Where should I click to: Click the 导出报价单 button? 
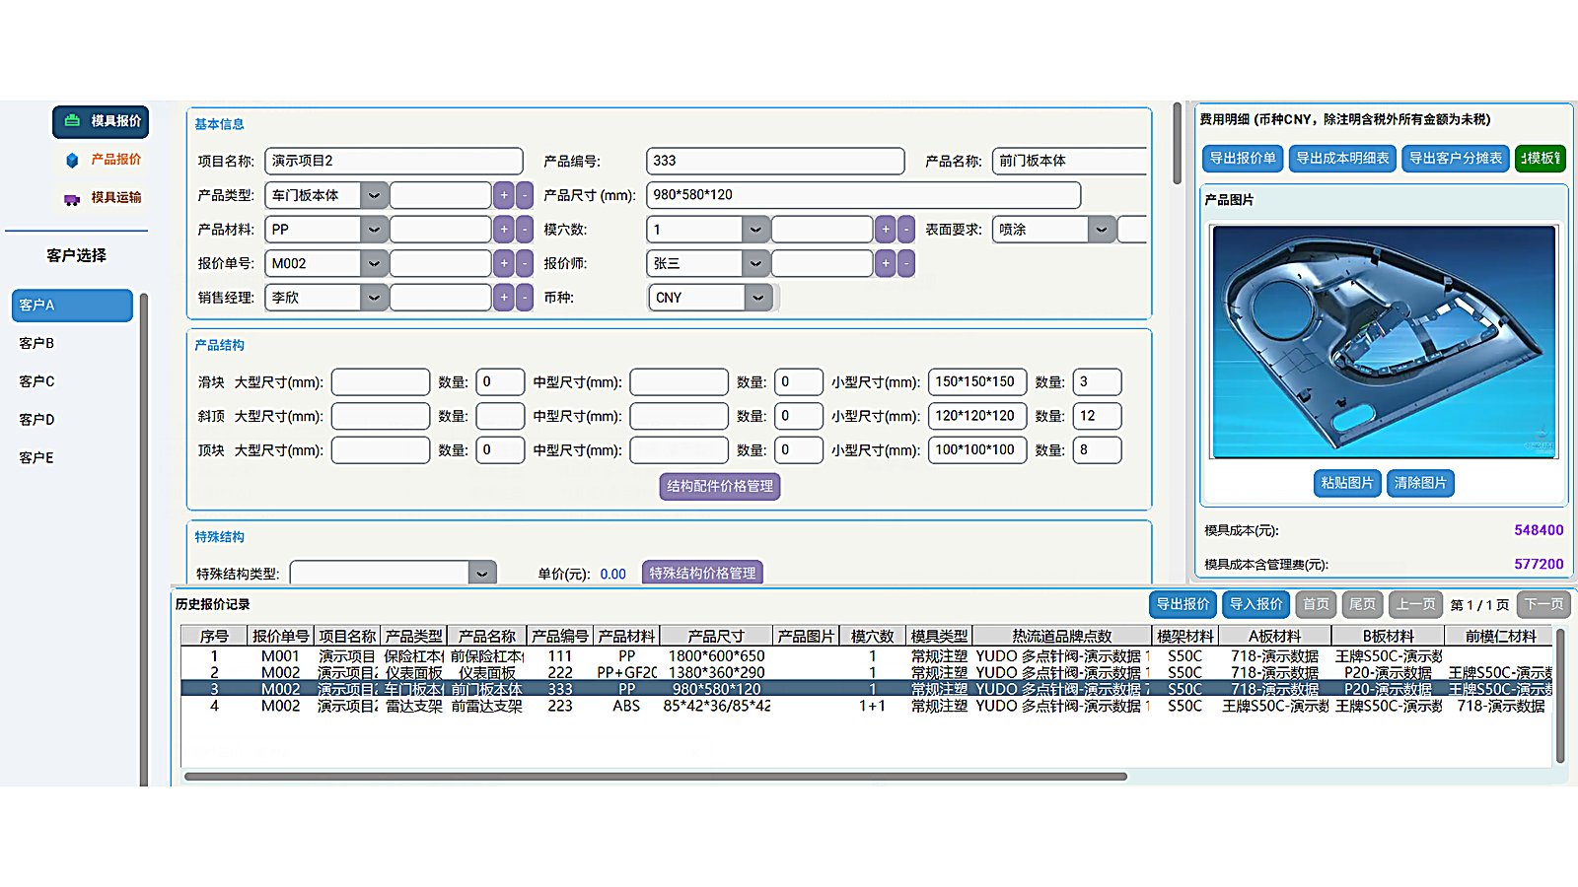coord(1243,159)
